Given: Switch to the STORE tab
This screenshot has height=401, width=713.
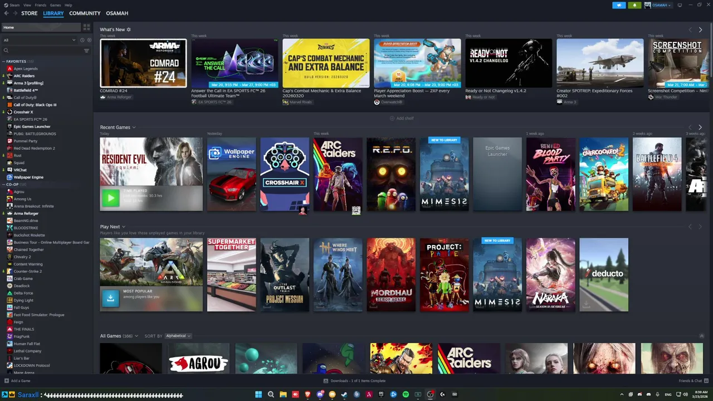Looking at the screenshot, I should tap(30, 13).
